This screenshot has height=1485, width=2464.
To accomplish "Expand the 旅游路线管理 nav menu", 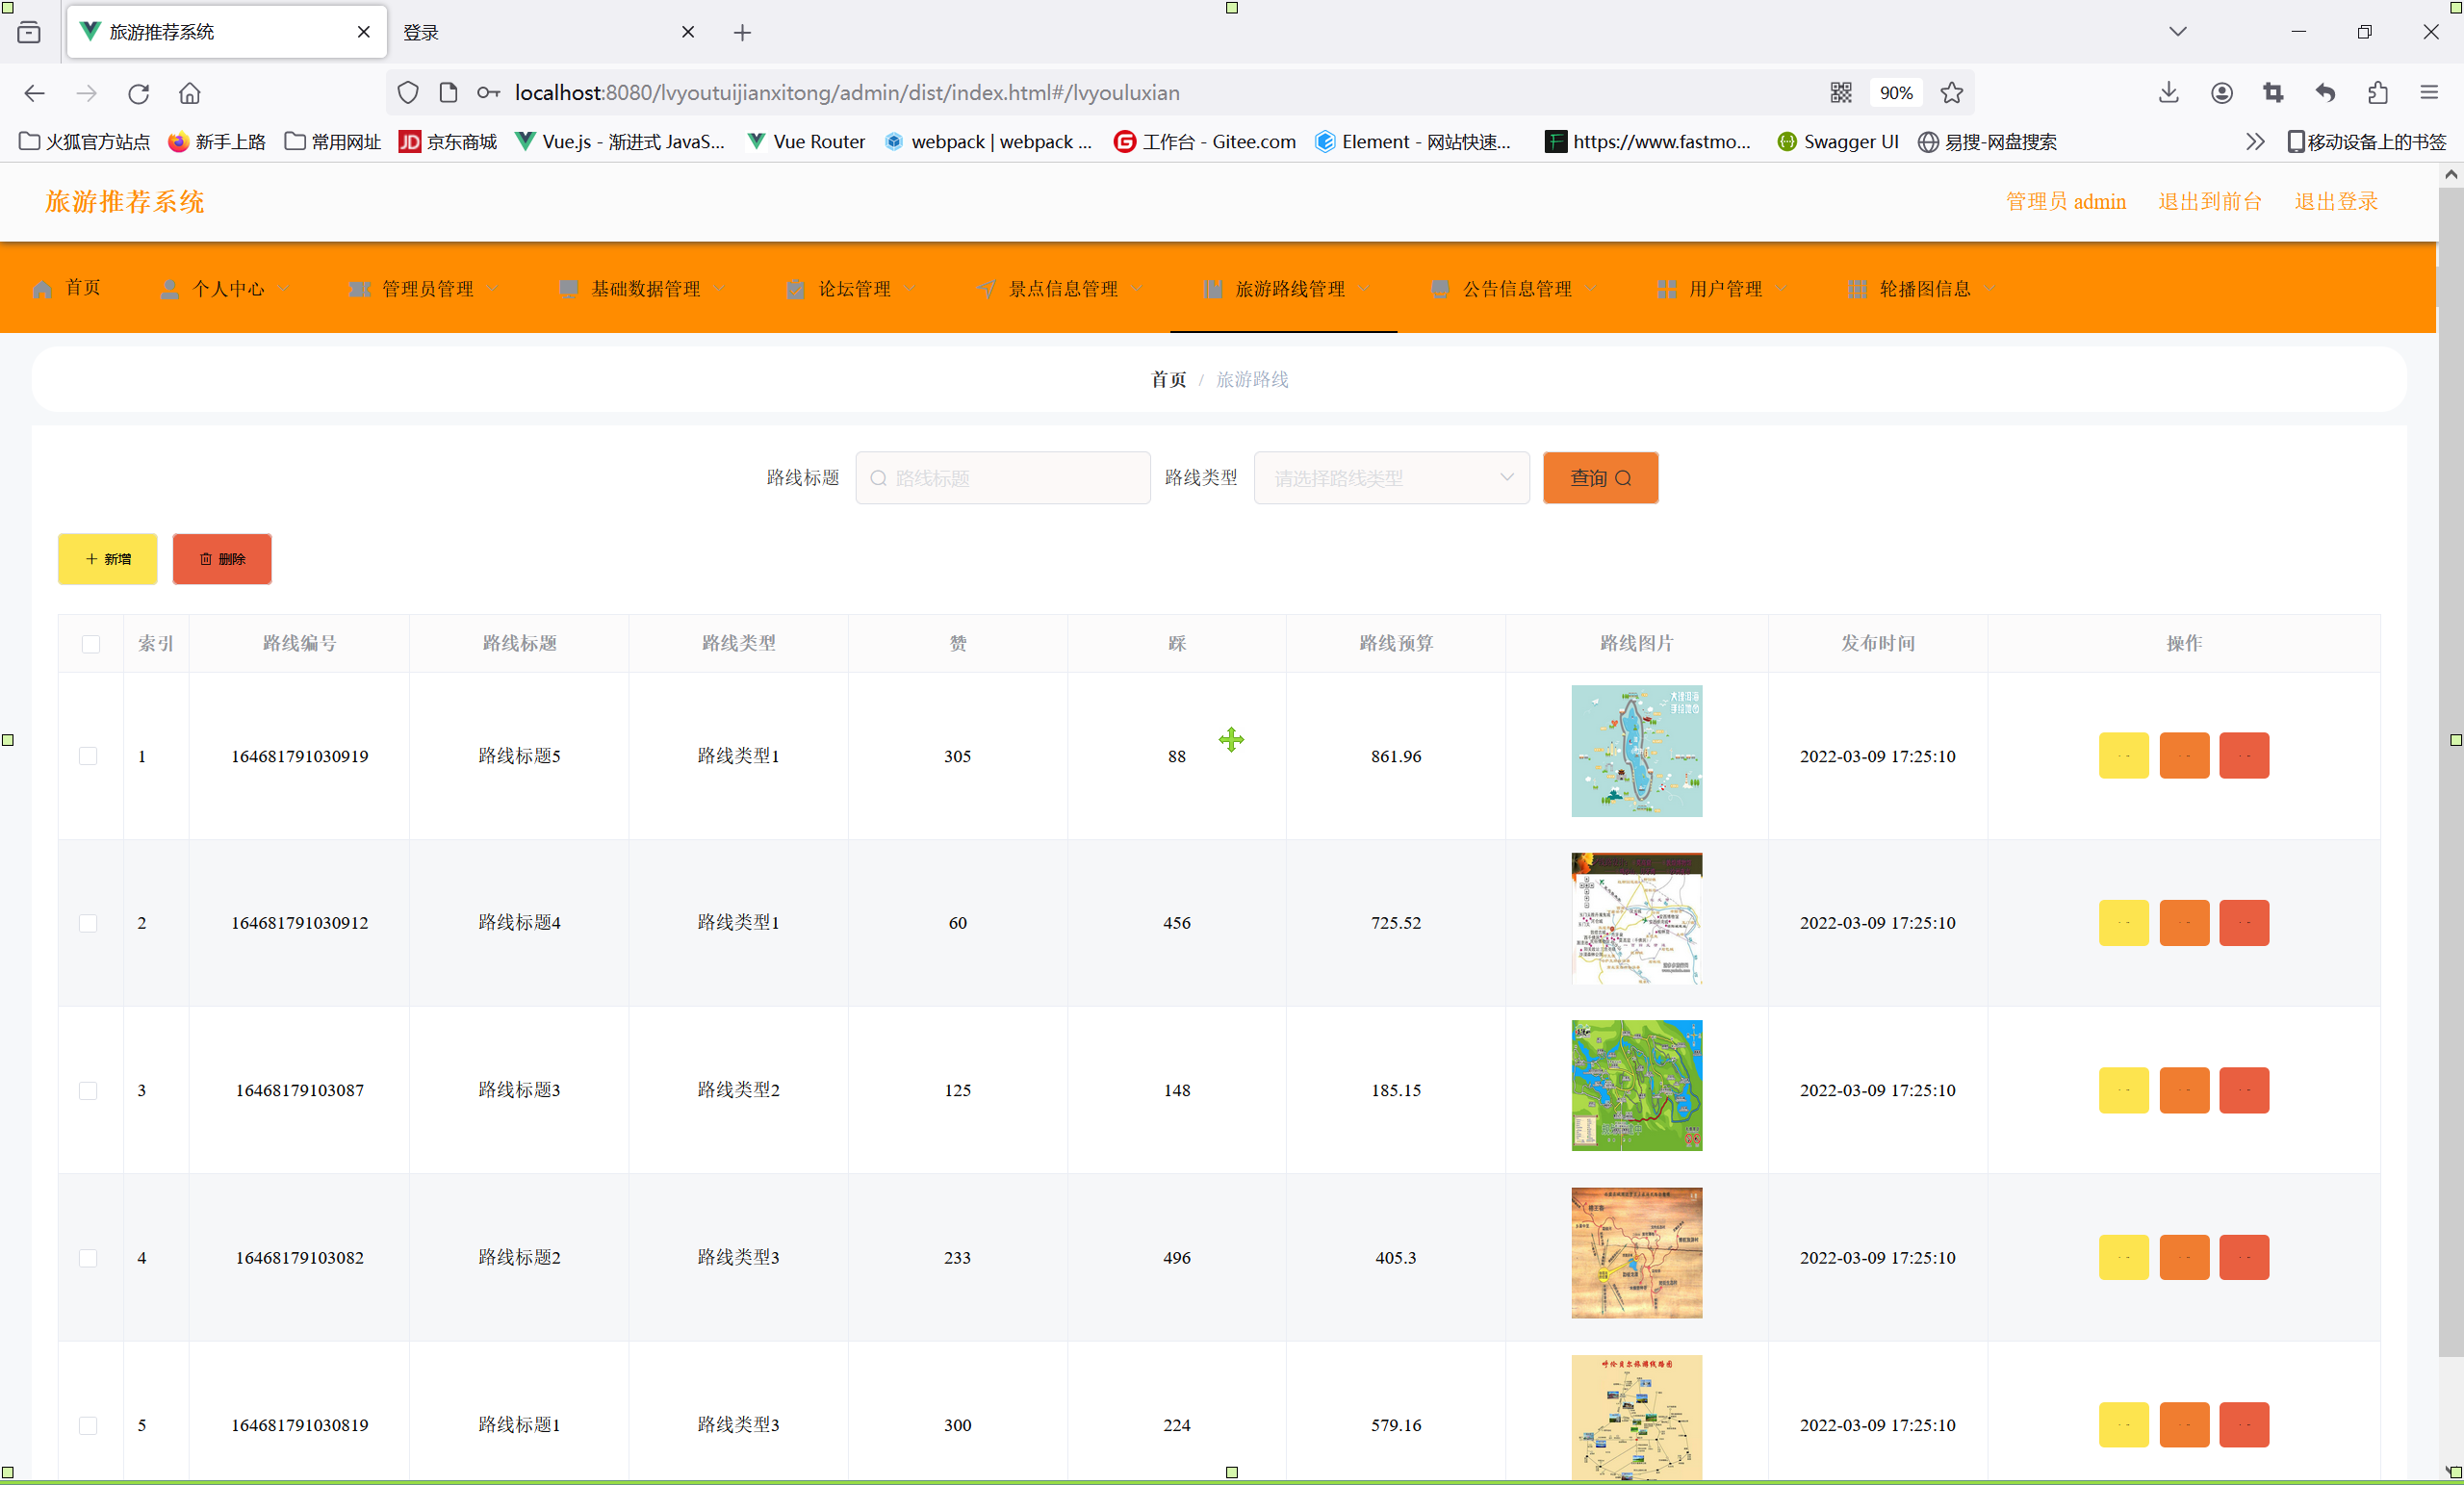I will tap(1288, 289).
